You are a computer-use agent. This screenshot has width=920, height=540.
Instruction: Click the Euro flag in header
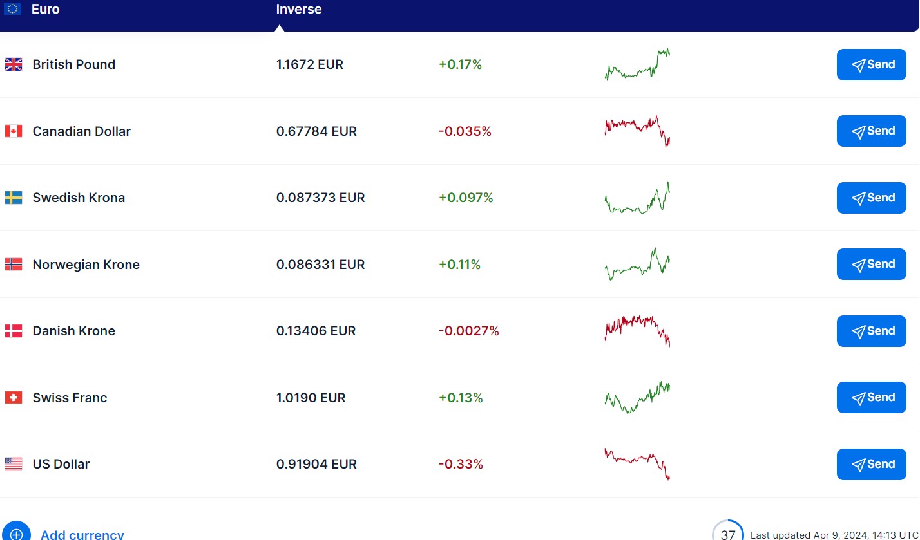[12, 9]
